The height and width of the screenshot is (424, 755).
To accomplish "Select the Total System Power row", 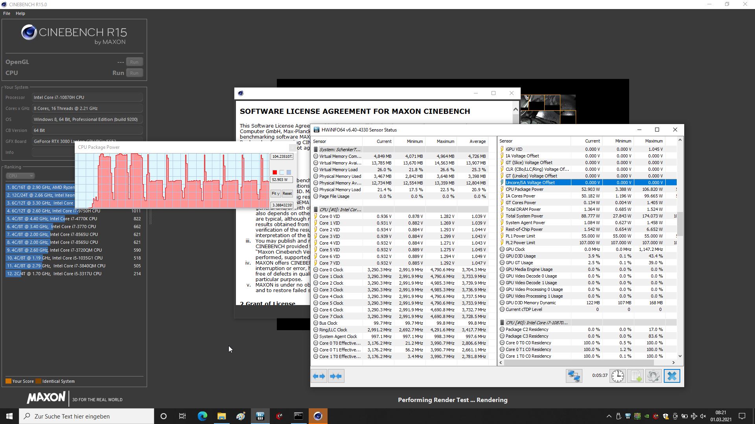I will pos(587,216).
